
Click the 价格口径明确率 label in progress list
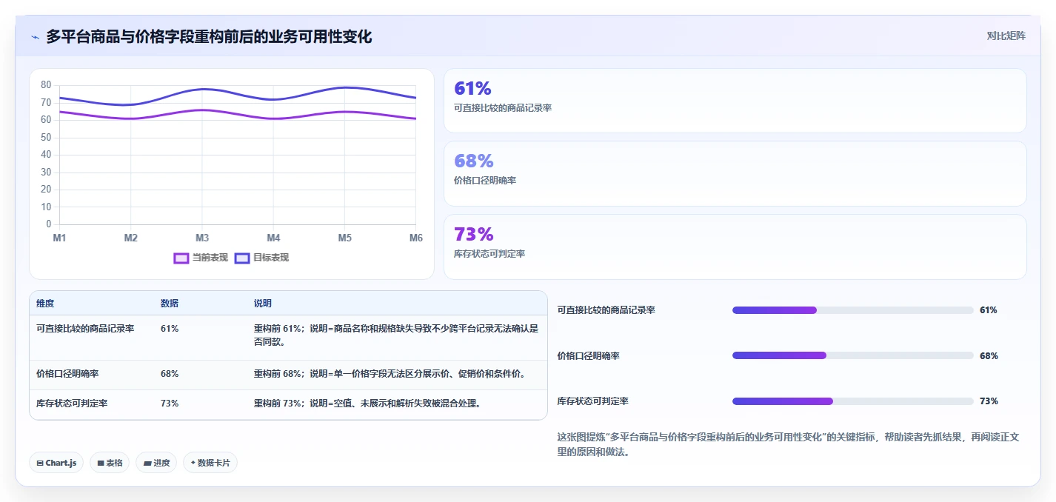[589, 356]
